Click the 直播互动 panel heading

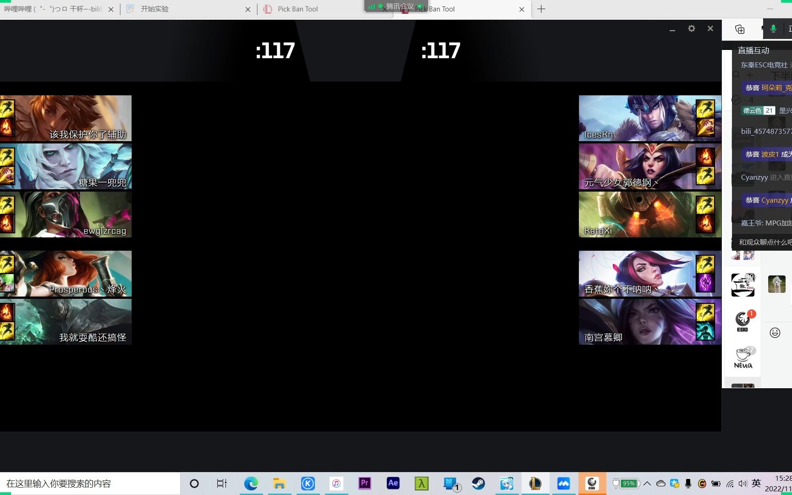753,50
